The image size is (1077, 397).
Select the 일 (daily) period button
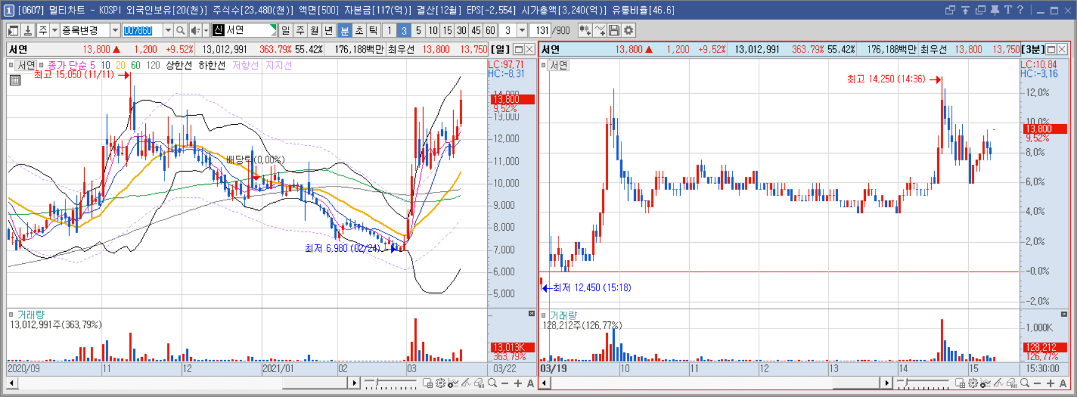286,30
